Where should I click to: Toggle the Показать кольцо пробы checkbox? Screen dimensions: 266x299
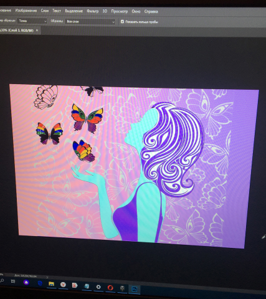pos(122,21)
